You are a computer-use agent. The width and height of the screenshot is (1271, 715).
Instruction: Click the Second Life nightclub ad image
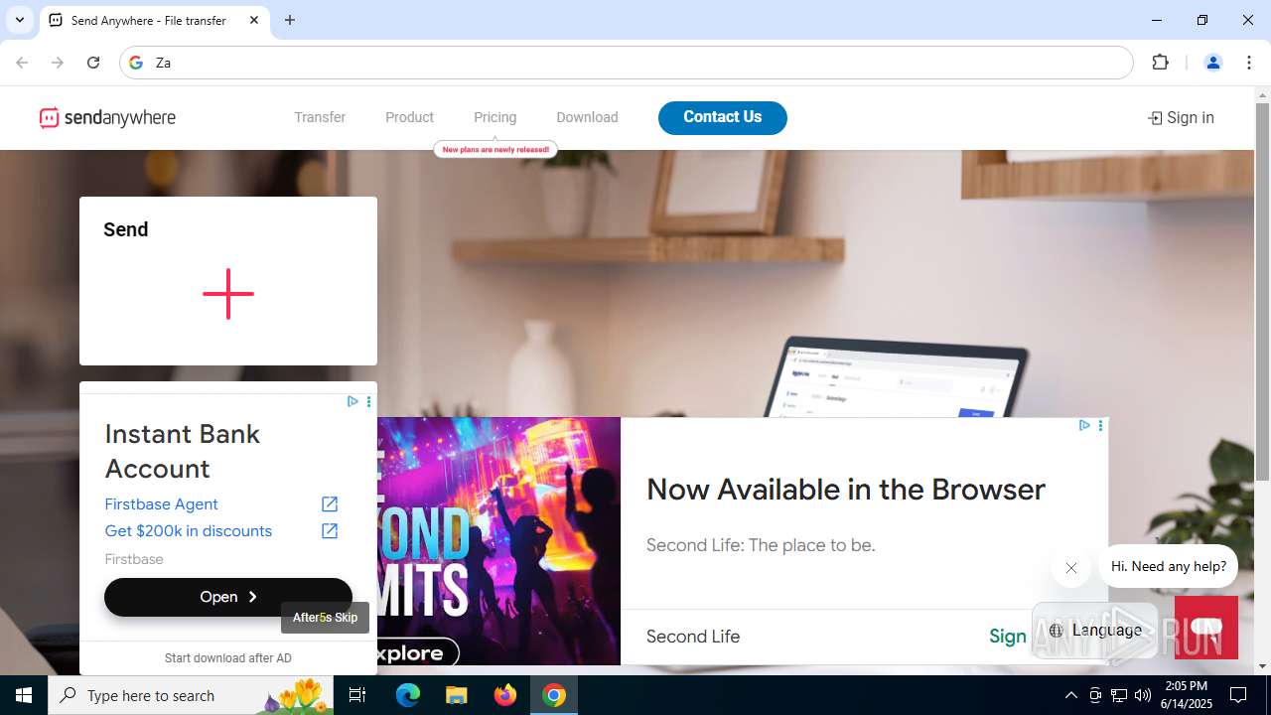pyautogui.click(x=498, y=541)
